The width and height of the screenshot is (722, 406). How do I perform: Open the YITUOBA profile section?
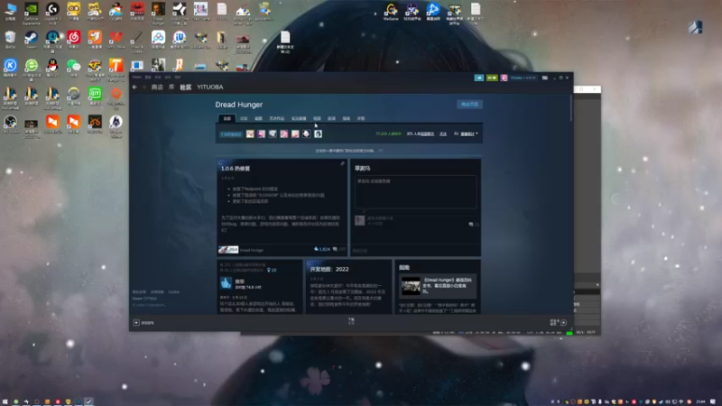210,87
